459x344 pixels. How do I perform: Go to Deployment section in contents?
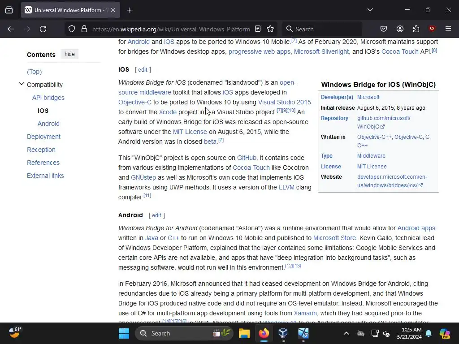click(x=43, y=137)
